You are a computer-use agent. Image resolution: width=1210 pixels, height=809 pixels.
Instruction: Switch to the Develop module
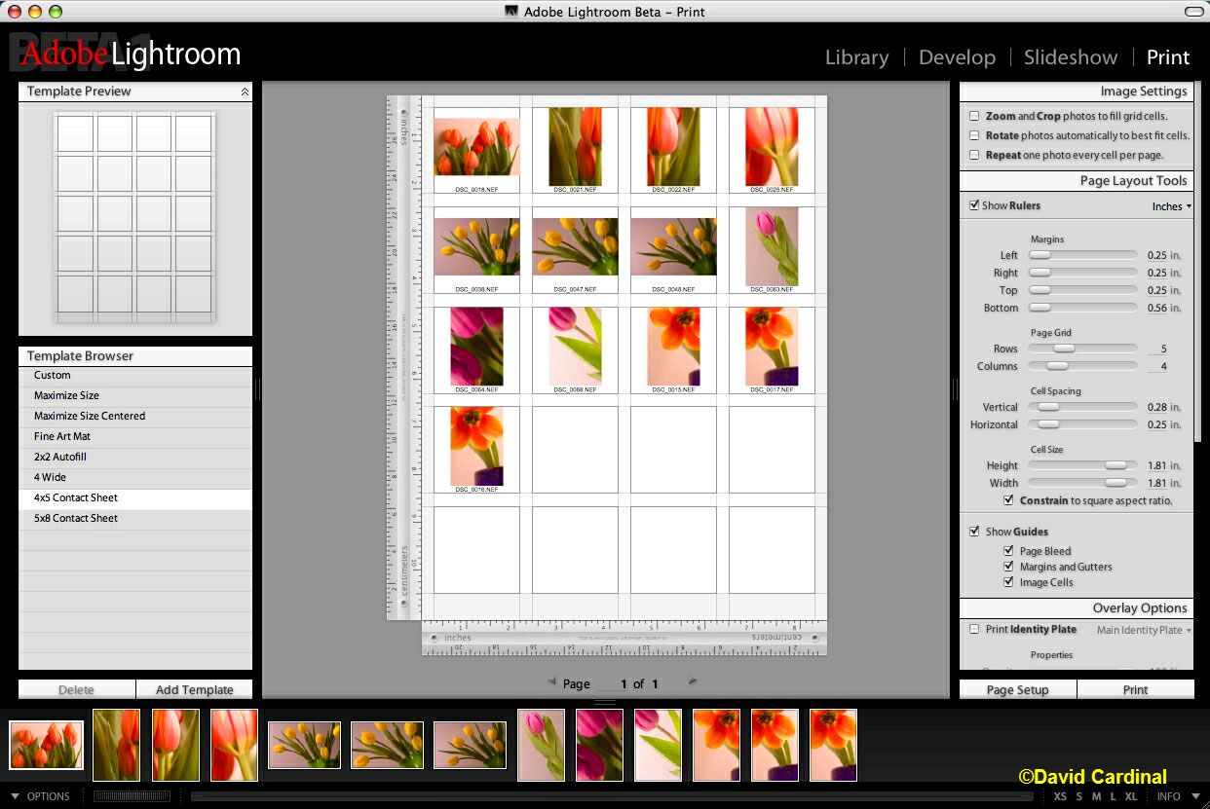pos(957,57)
